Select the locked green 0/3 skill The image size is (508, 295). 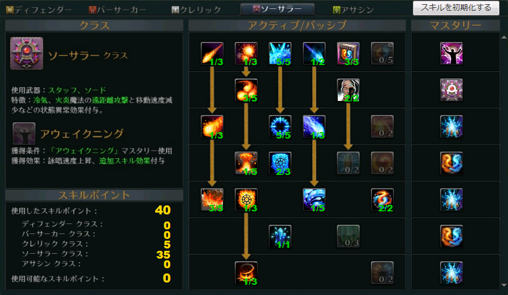348,236
